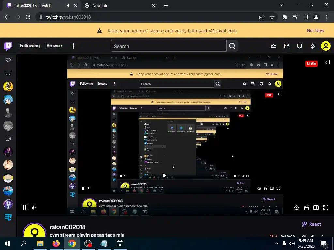Open the blond man avatar channel in sidebar
The height and width of the screenshot is (250, 334).
(8, 165)
